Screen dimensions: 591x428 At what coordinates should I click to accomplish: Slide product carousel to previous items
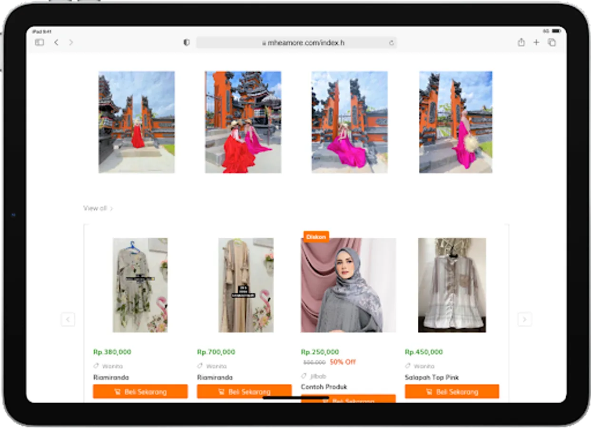pos(68,319)
